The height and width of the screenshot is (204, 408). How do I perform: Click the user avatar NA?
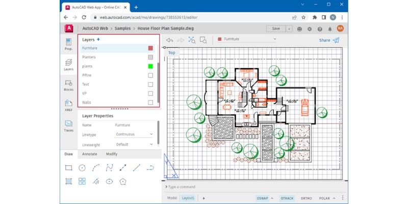click(340, 29)
